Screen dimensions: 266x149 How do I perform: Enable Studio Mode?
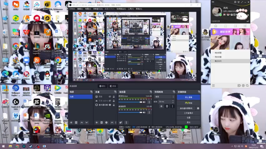pos(189,113)
